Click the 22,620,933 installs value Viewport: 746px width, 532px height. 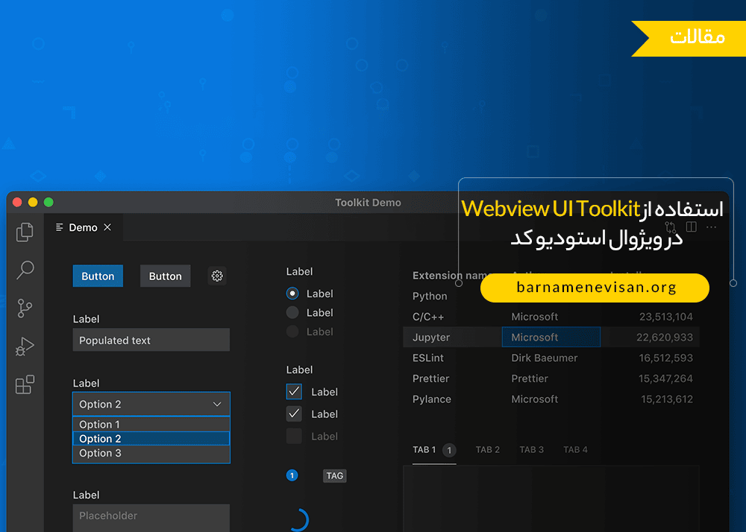click(x=665, y=338)
